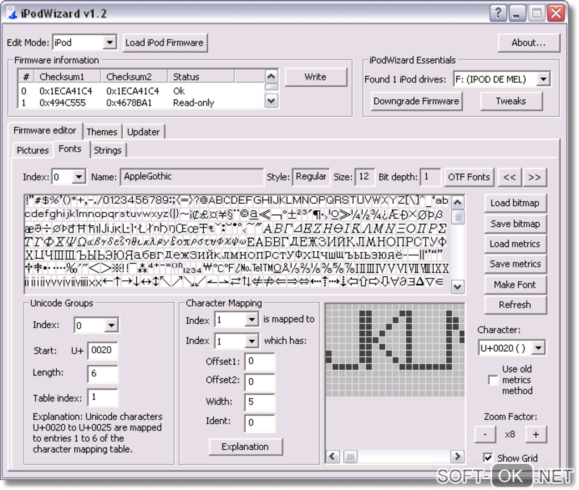Click Downgrade Firmware button
Image resolution: width=579 pixels, height=490 pixels.
pos(416,101)
